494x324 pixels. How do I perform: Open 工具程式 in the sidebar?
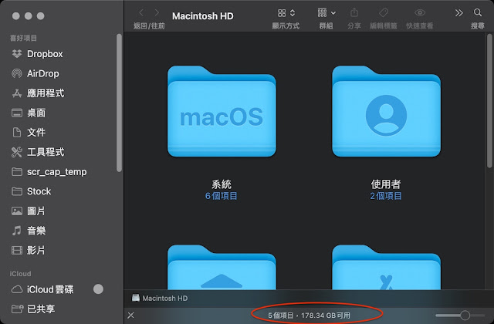pos(38,152)
